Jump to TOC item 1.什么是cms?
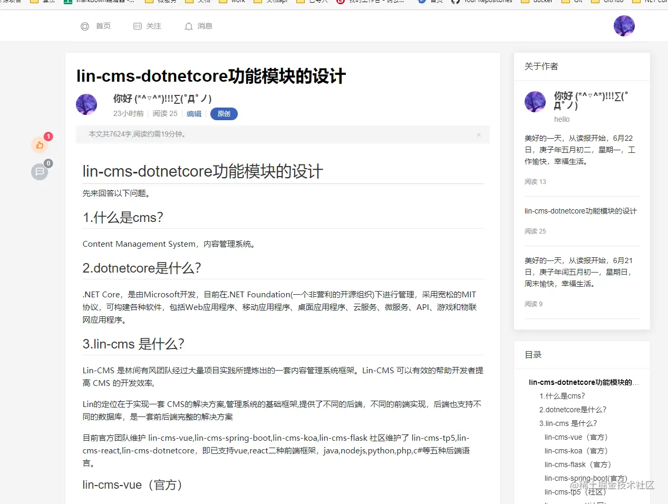The width and height of the screenshot is (668, 504). point(562,396)
